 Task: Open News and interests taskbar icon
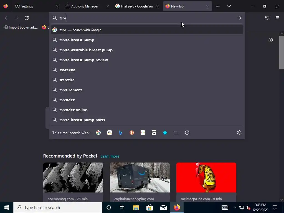(225, 207)
